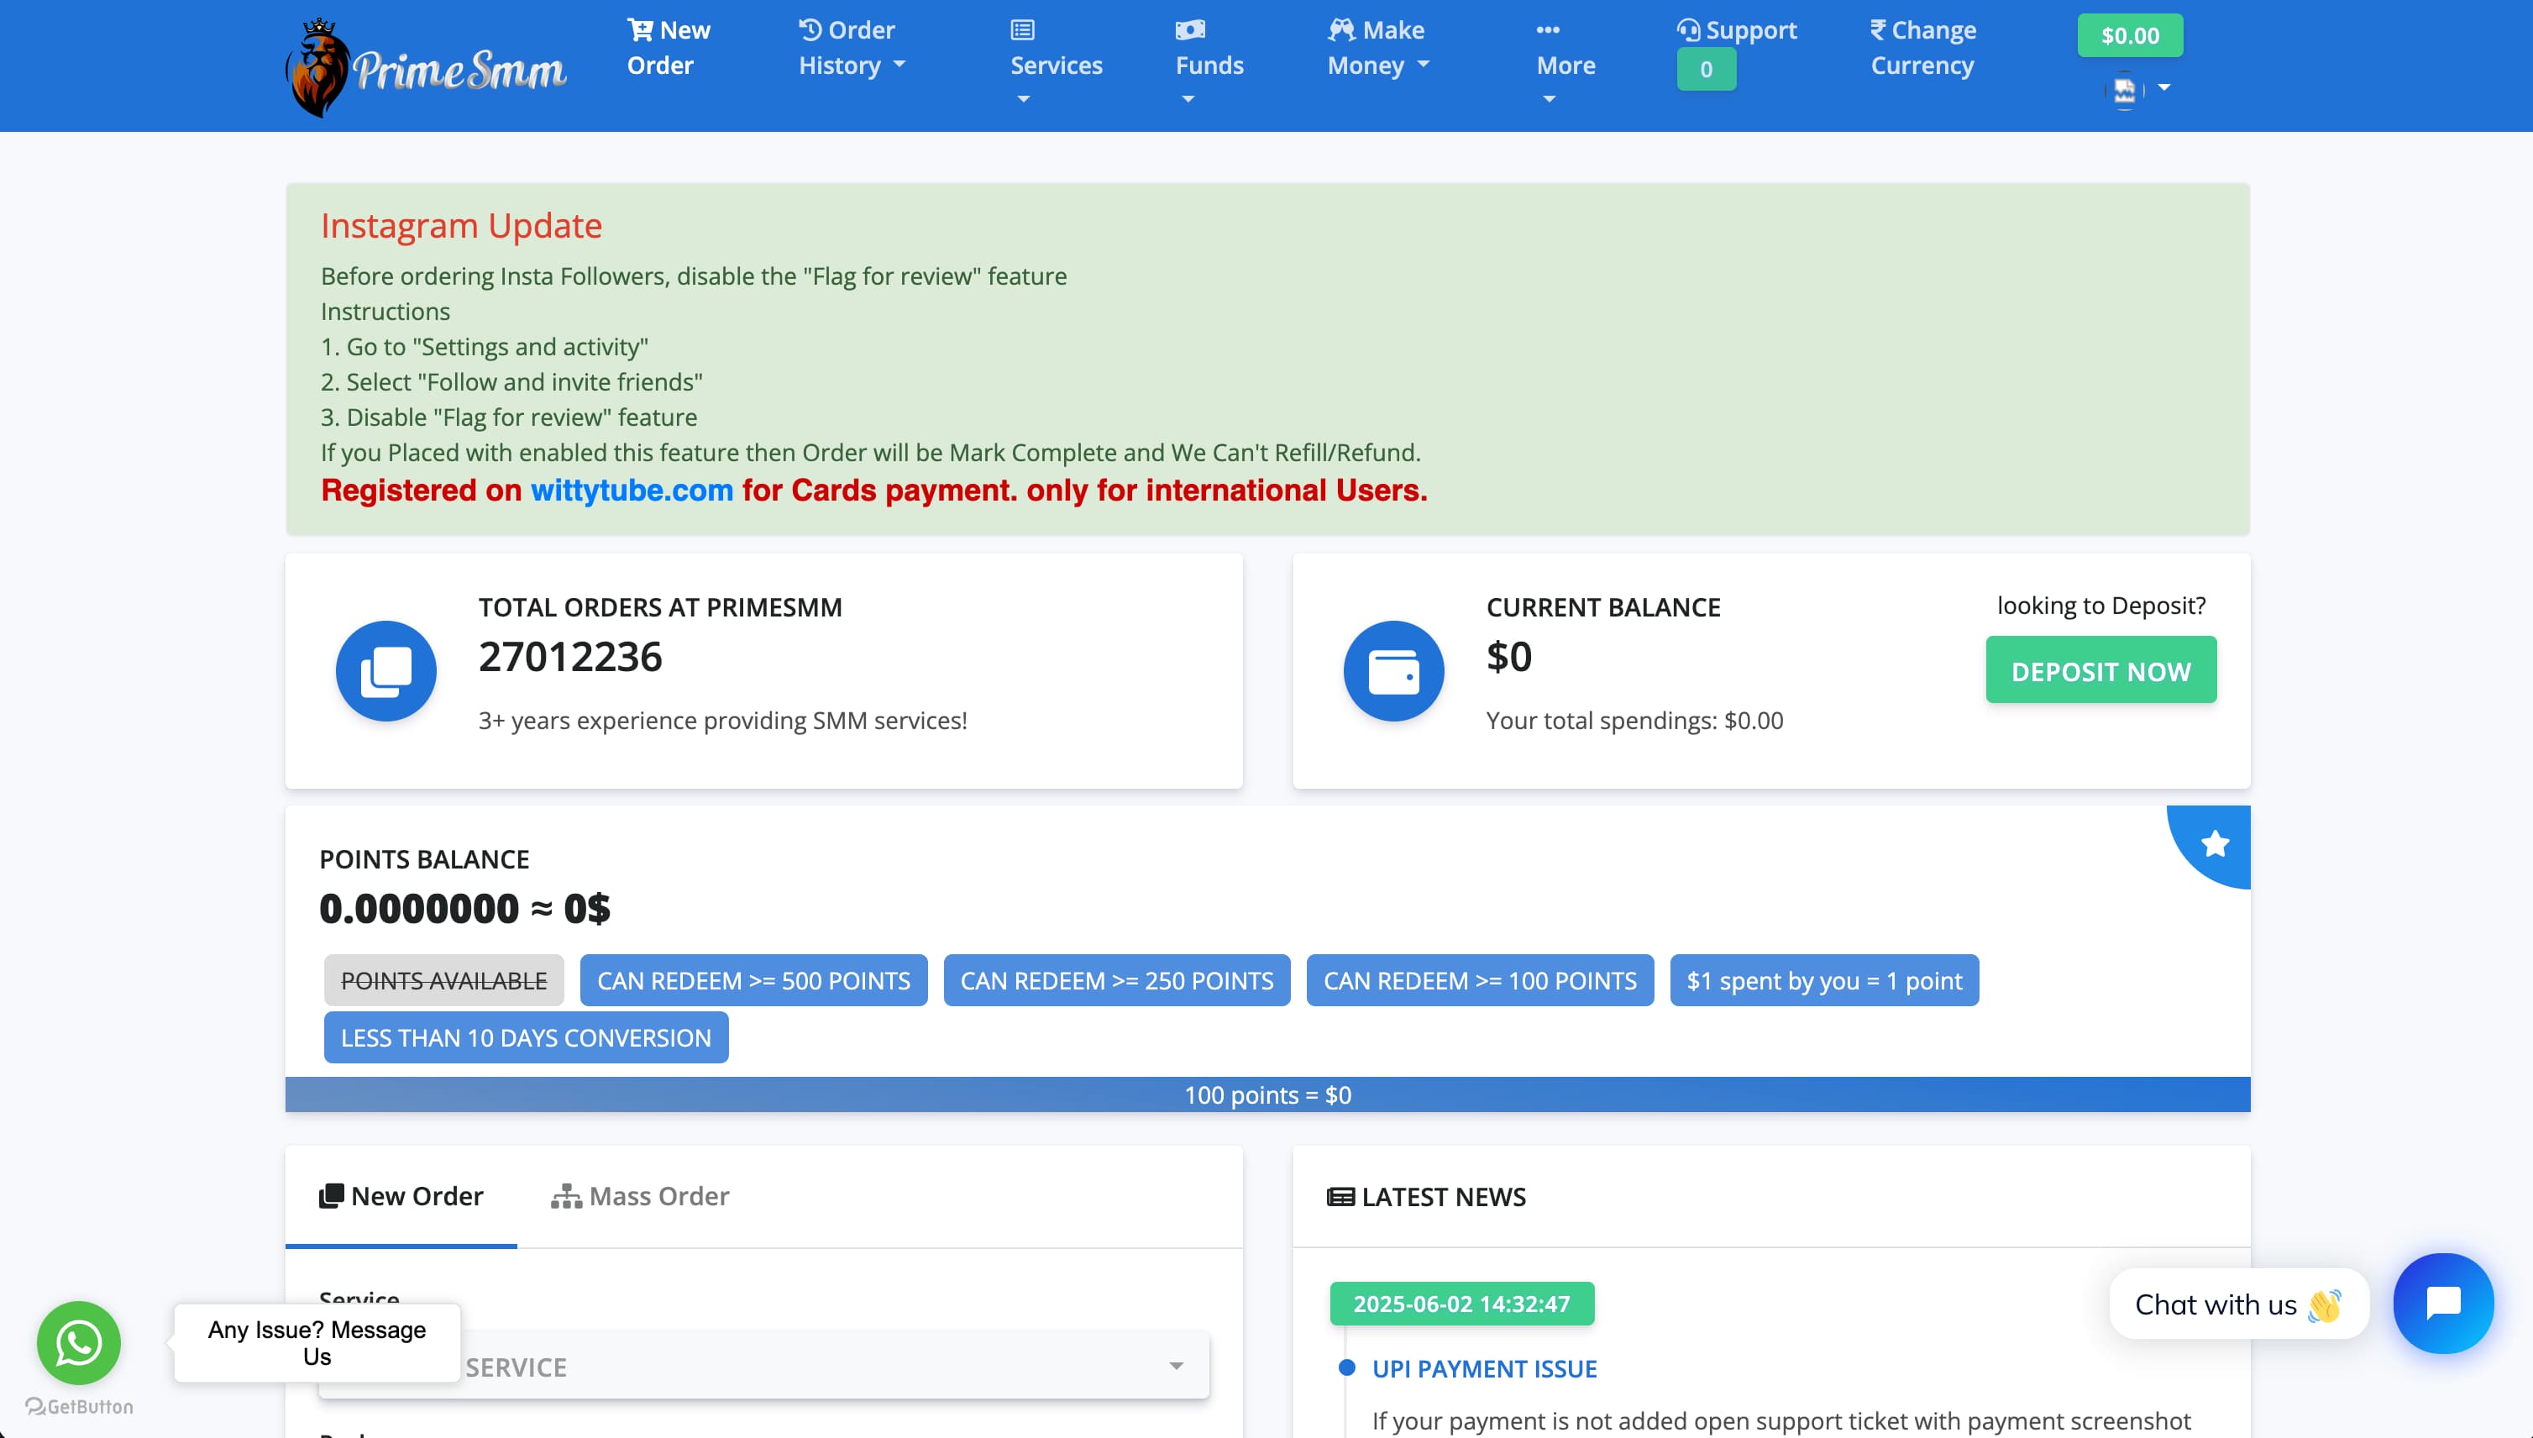Viewport: 2533px width, 1438px height.
Task: Open the New Order cart nav item
Action: 669,47
